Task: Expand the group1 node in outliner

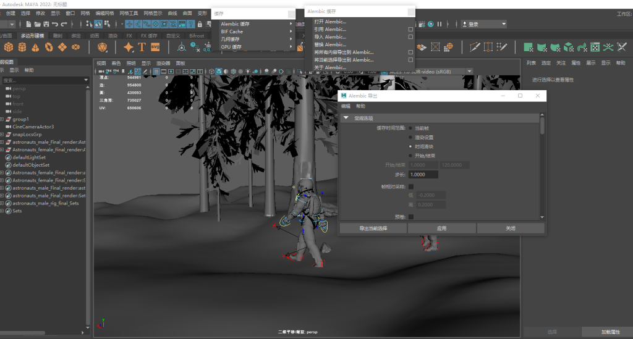Action: tap(2, 119)
